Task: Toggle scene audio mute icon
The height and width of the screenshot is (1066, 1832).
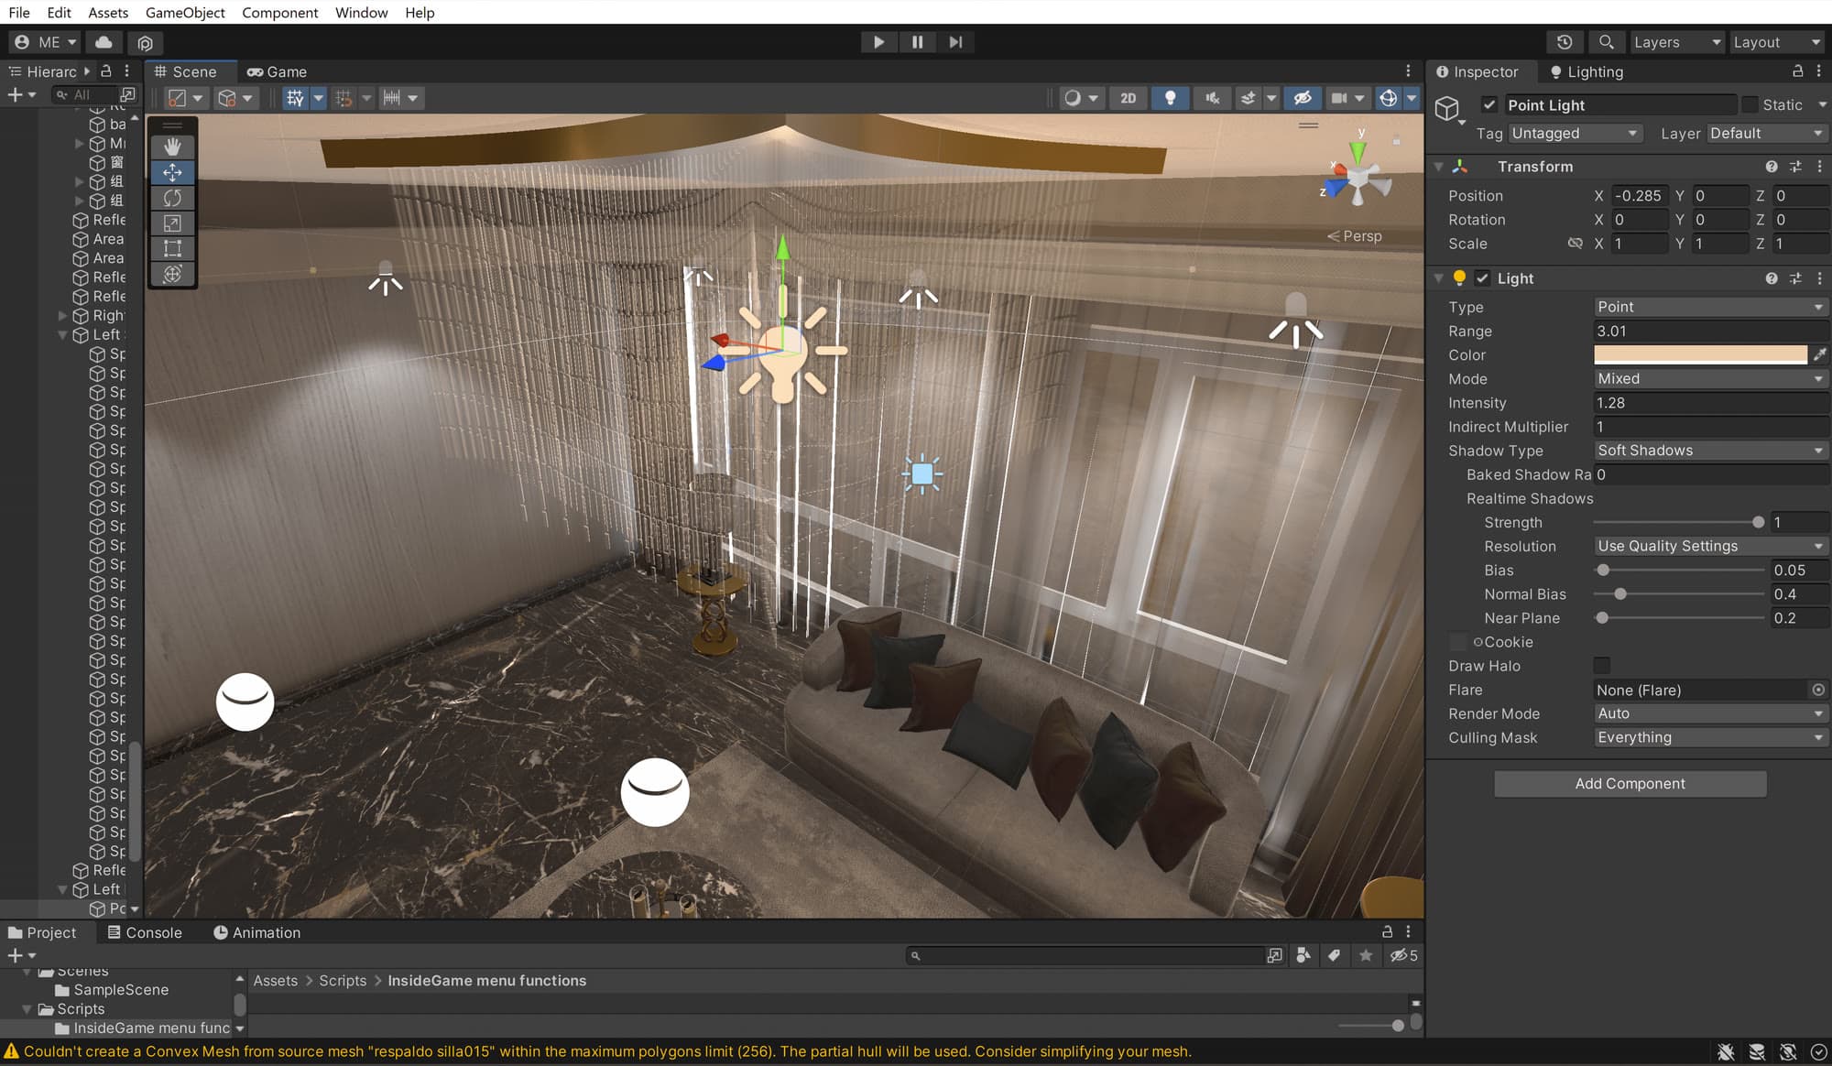Action: (1212, 98)
